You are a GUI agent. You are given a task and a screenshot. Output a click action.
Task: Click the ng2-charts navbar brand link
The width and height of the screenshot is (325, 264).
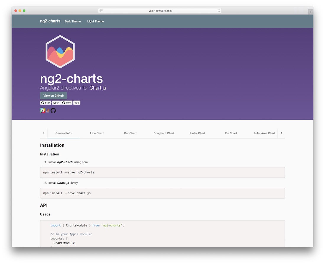click(x=50, y=21)
